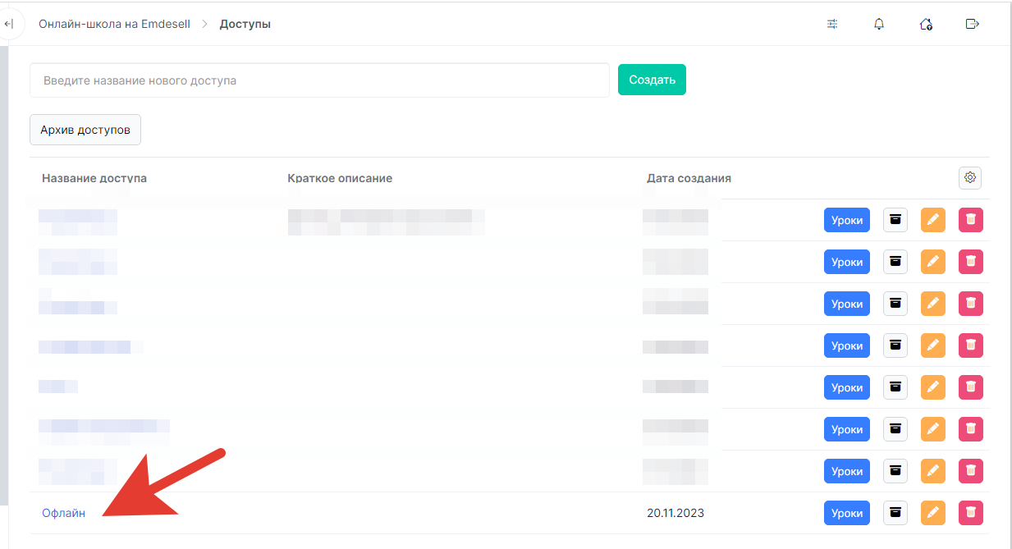This screenshot has width=1012, height=549.
Task: Click the Название доступа column header
Action: point(94,178)
